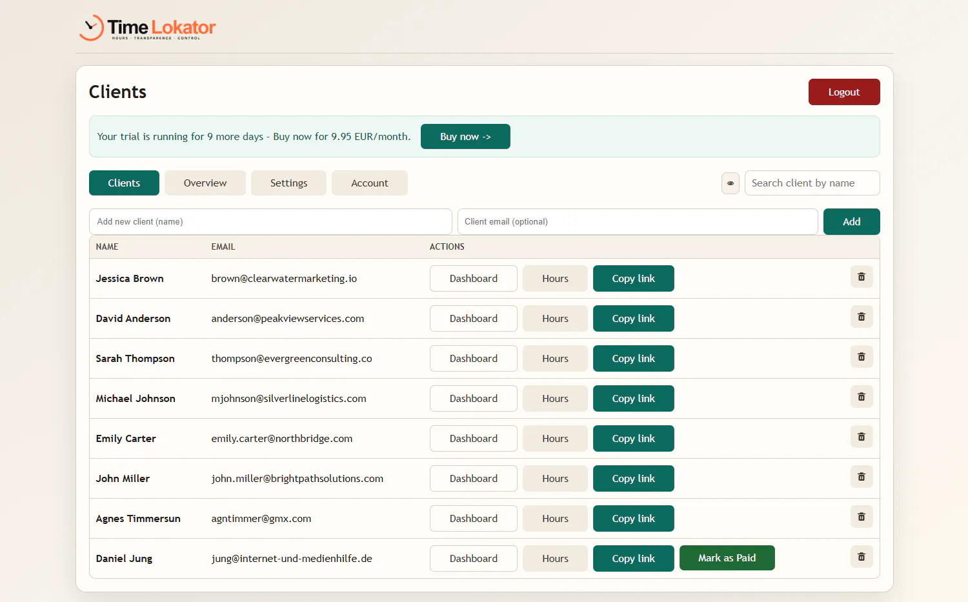Copy link for Michael Johnson
968x602 pixels.
point(634,398)
